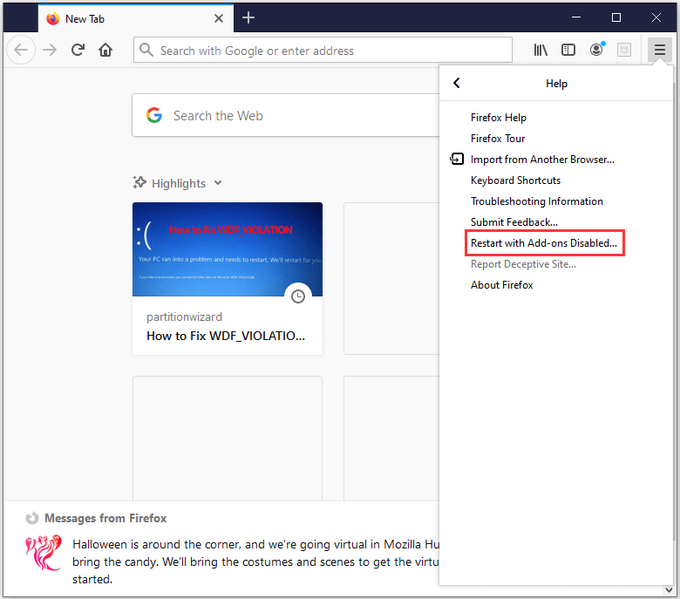
Task: Toggle the sidebars icon in toolbar
Action: 568,51
